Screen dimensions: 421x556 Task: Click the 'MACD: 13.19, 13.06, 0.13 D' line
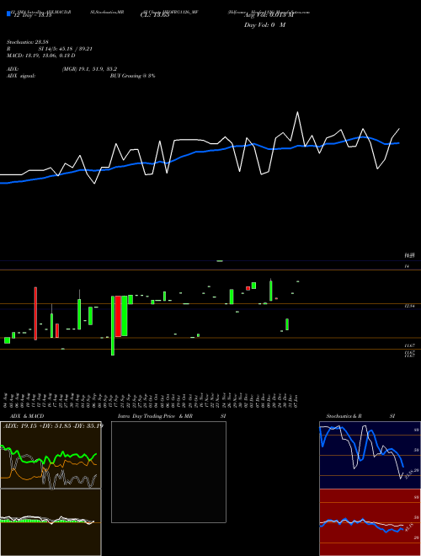click(x=41, y=56)
